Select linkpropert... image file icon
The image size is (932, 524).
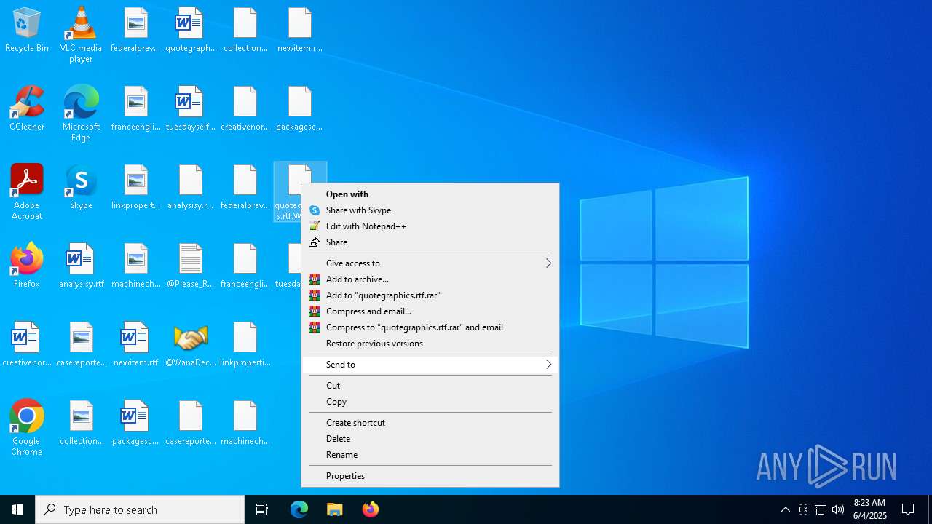point(136,187)
